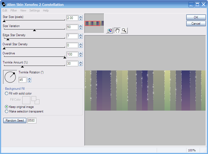Image resolution: width=208 pixels, height=154 pixels.
Task: Open the View menu
Action: click(23, 10)
